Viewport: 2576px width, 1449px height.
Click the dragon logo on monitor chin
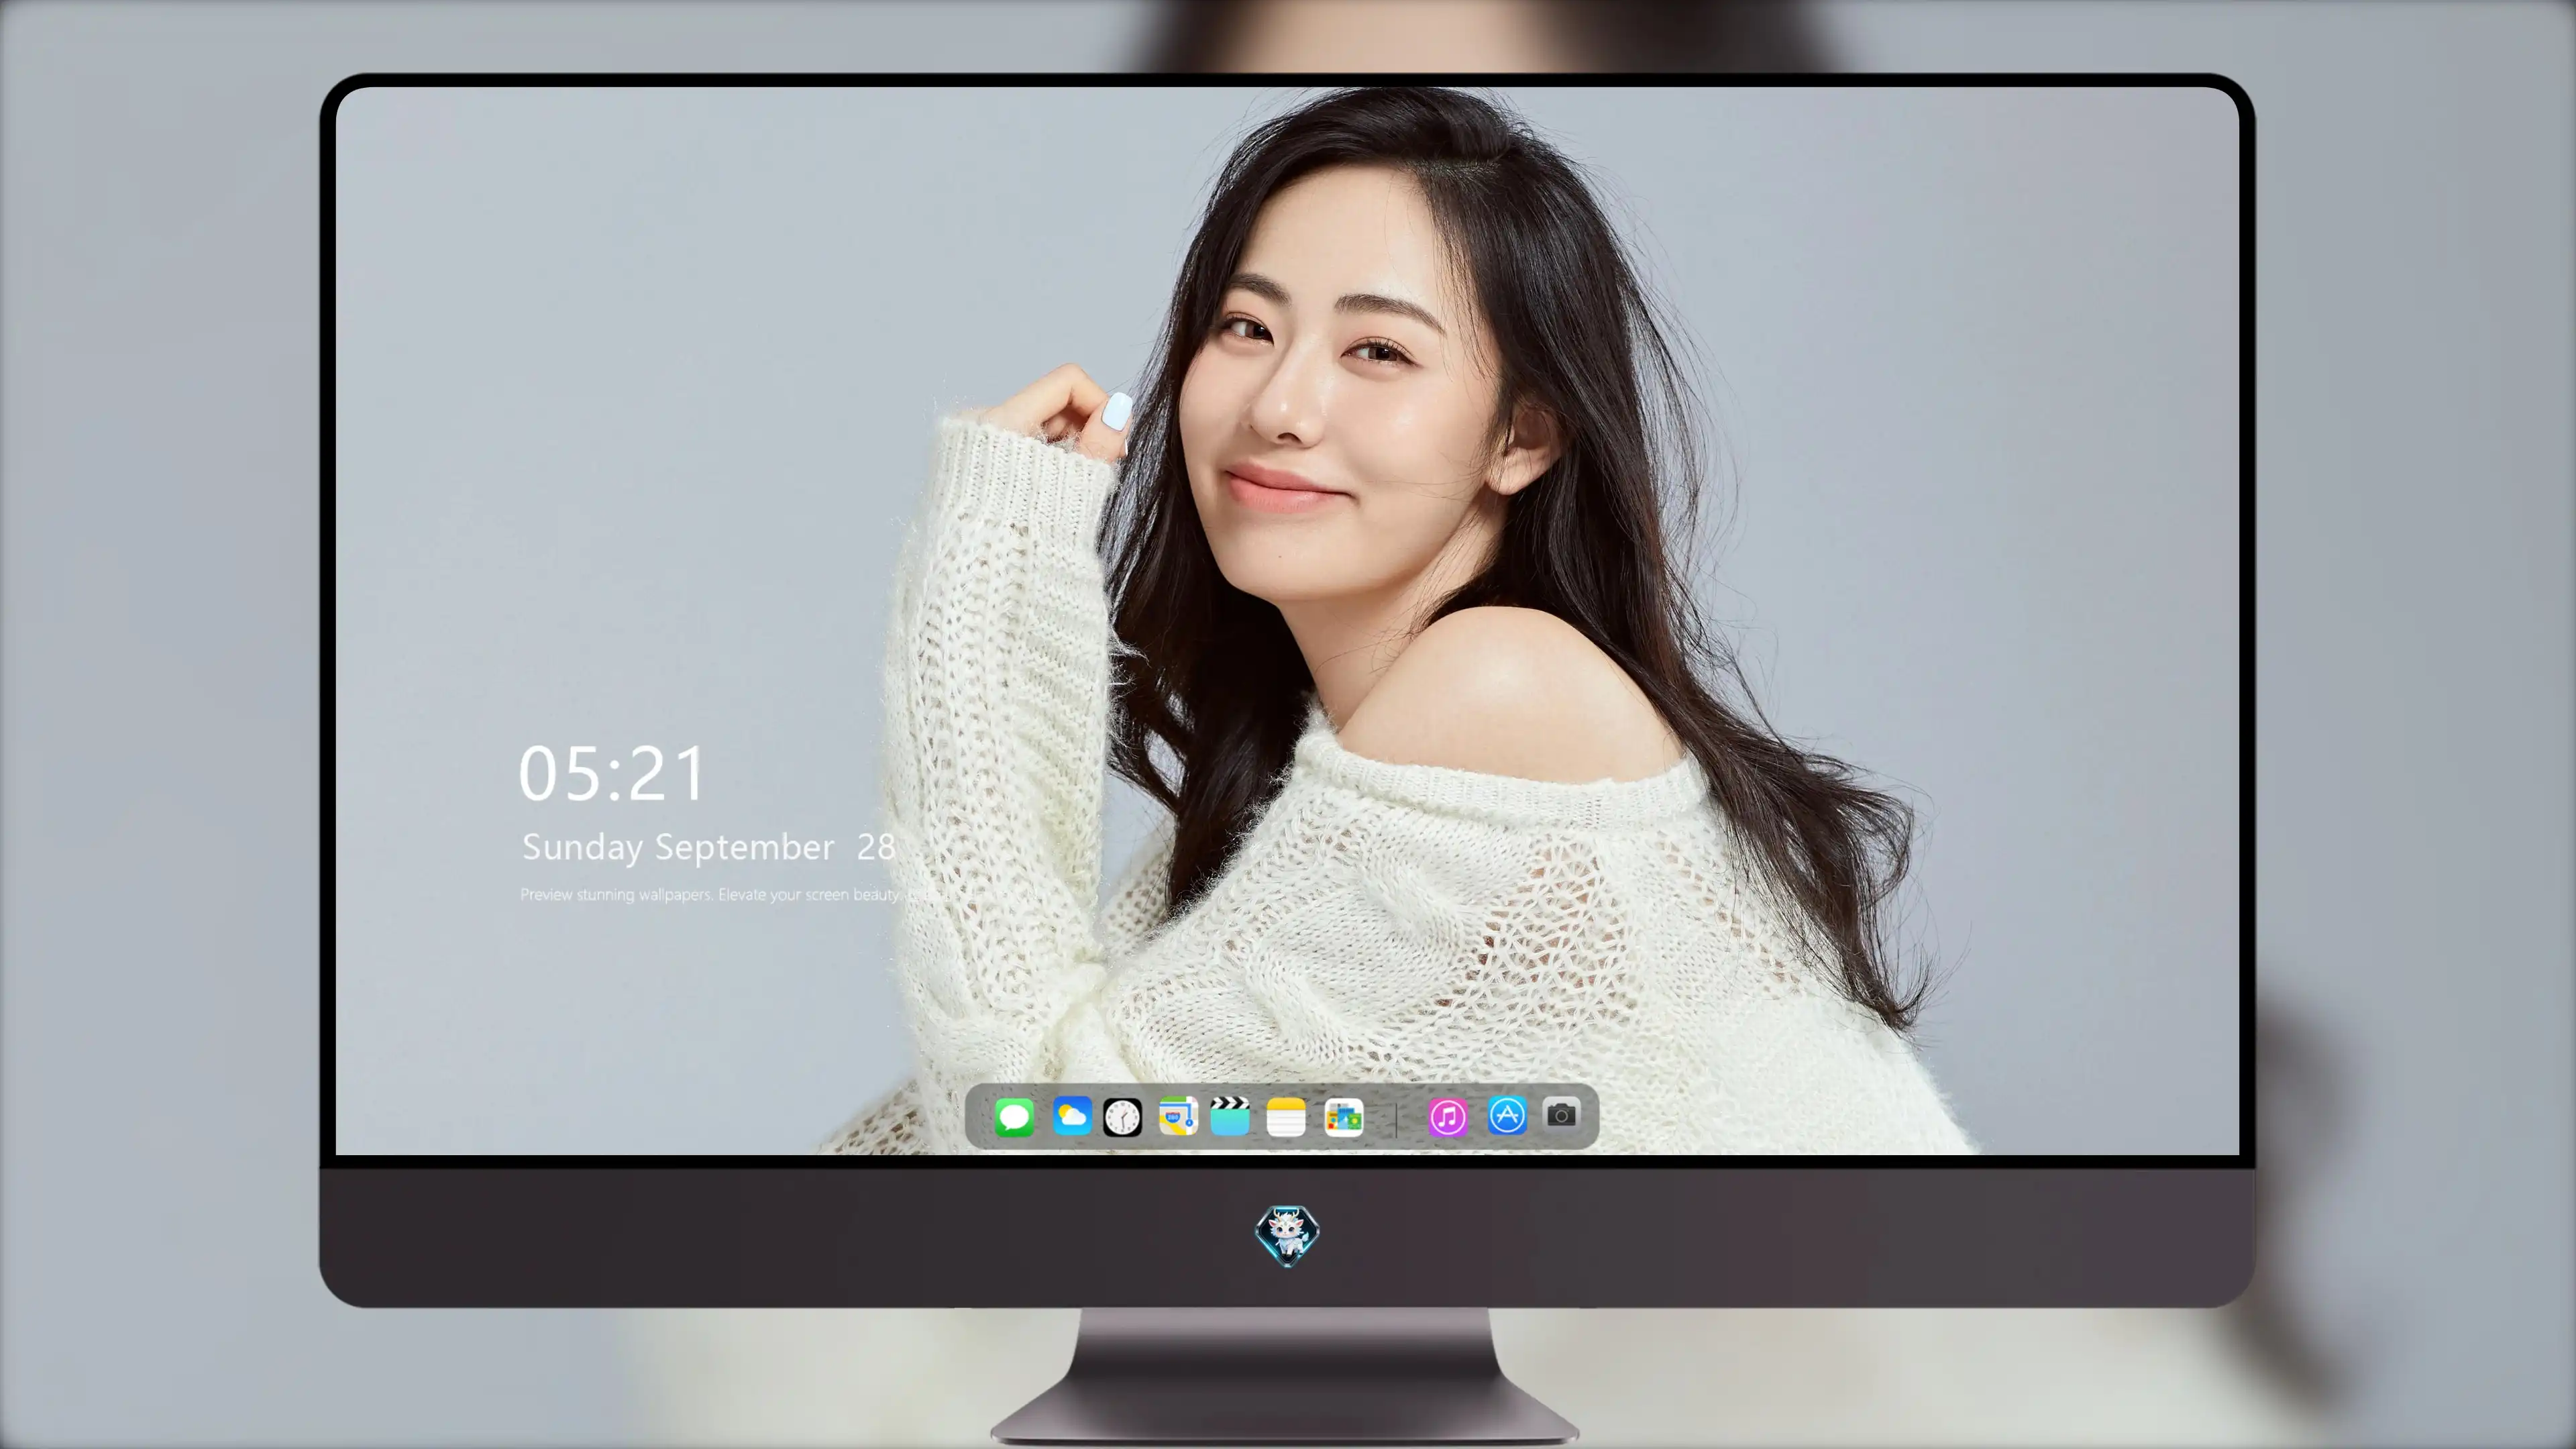[1287, 1235]
